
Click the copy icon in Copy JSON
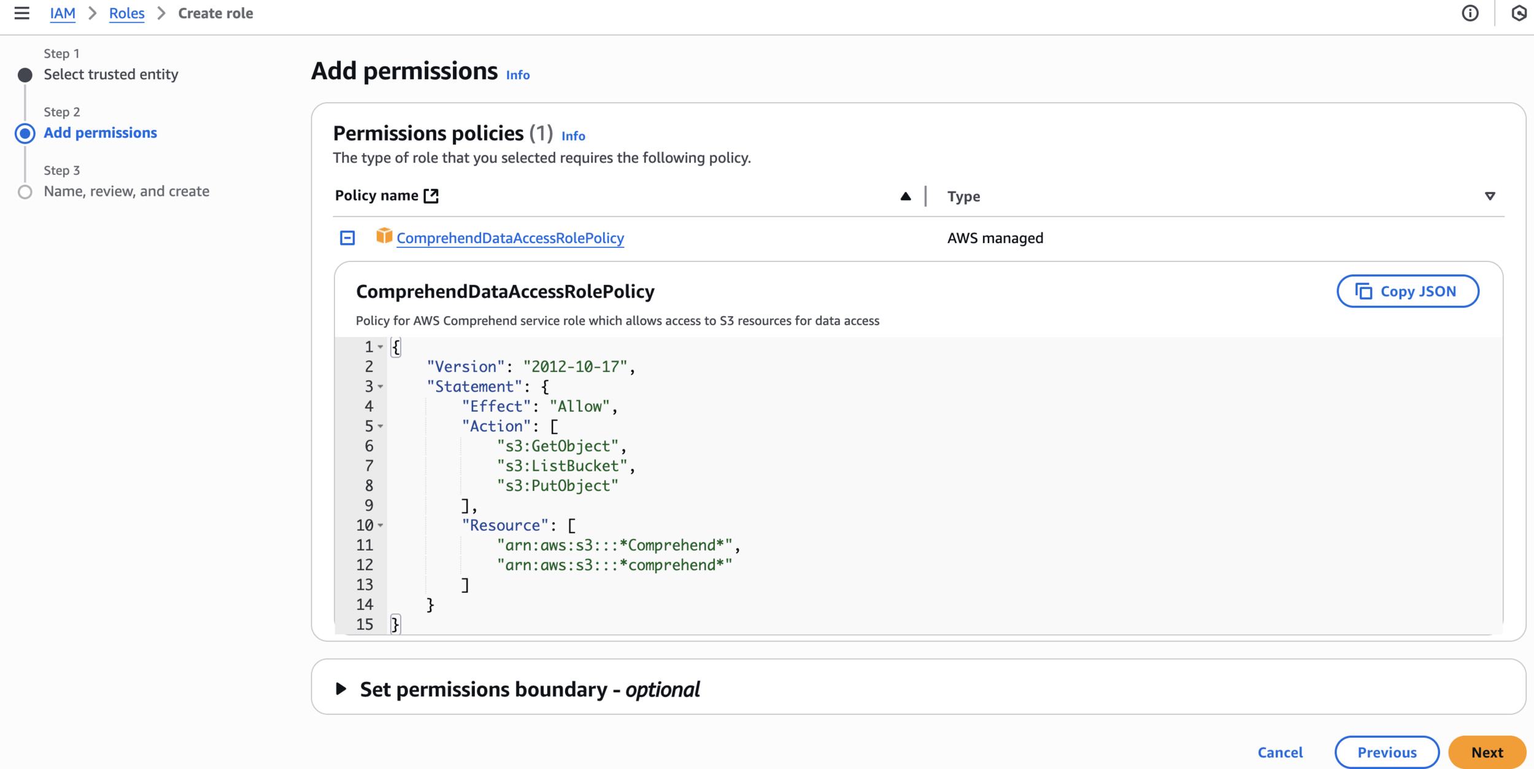(x=1363, y=292)
